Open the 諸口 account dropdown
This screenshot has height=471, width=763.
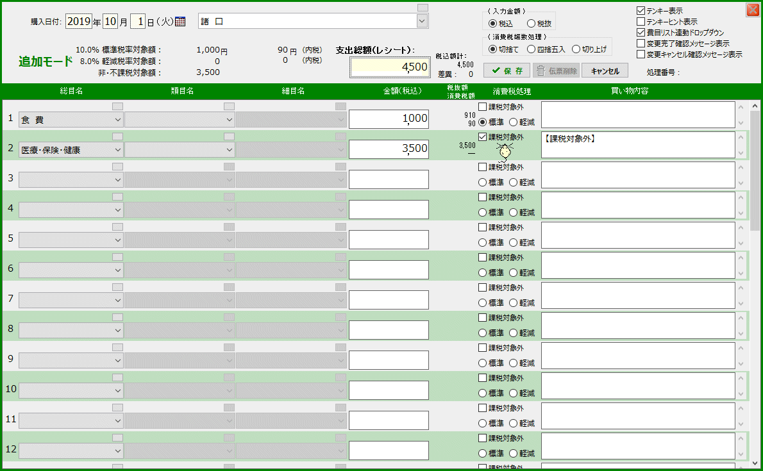pyautogui.click(x=422, y=21)
